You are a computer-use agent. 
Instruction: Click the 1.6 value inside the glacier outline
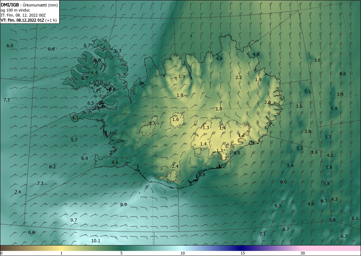tap(175, 119)
